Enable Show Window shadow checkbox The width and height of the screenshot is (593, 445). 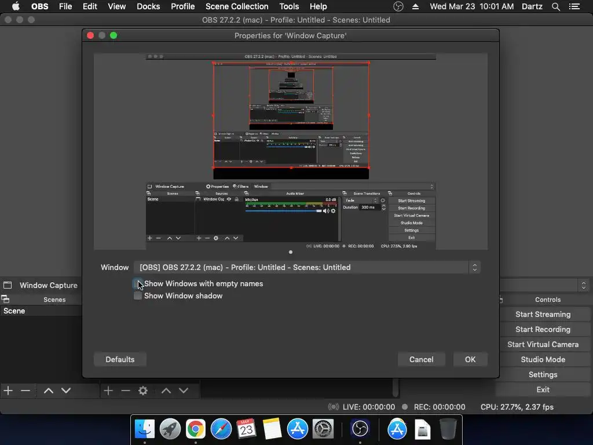coord(138,296)
